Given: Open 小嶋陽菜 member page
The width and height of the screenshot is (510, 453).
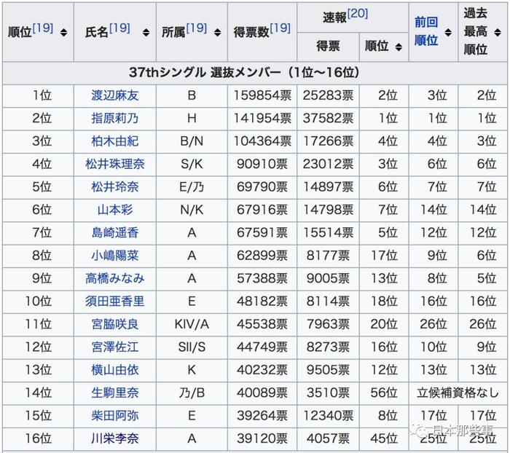Looking at the screenshot, I should (115, 256).
